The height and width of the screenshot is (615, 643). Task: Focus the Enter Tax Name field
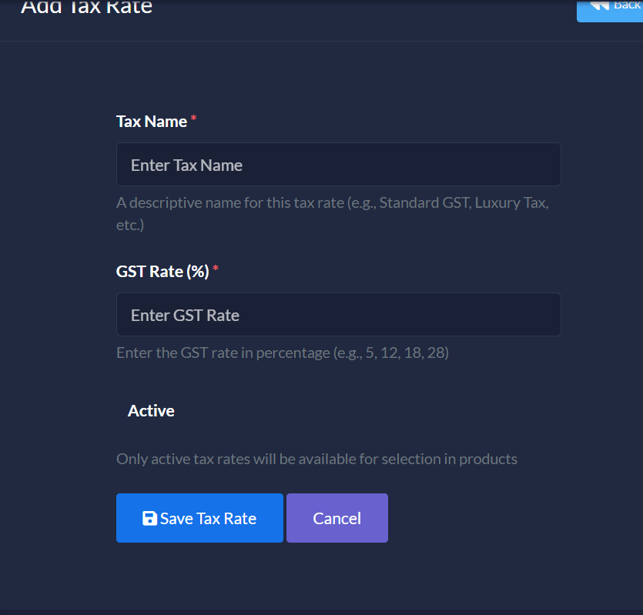click(338, 165)
